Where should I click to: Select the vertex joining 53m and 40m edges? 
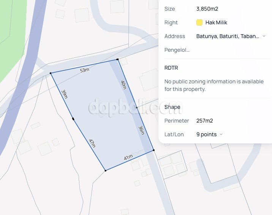(117, 59)
